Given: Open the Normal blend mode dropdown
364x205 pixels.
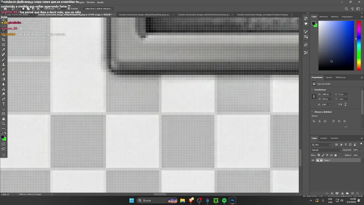Looking at the screenshot, I should click(326, 150).
